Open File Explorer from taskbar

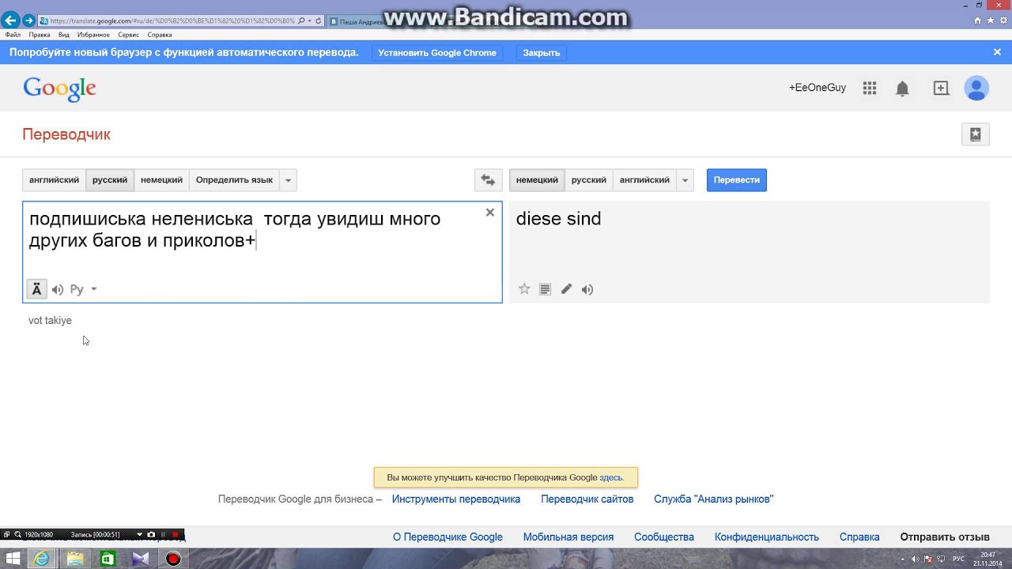75,560
